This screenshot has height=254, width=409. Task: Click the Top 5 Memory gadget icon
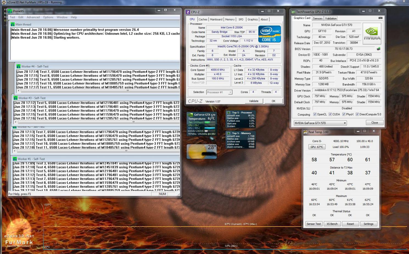pos(229,133)
